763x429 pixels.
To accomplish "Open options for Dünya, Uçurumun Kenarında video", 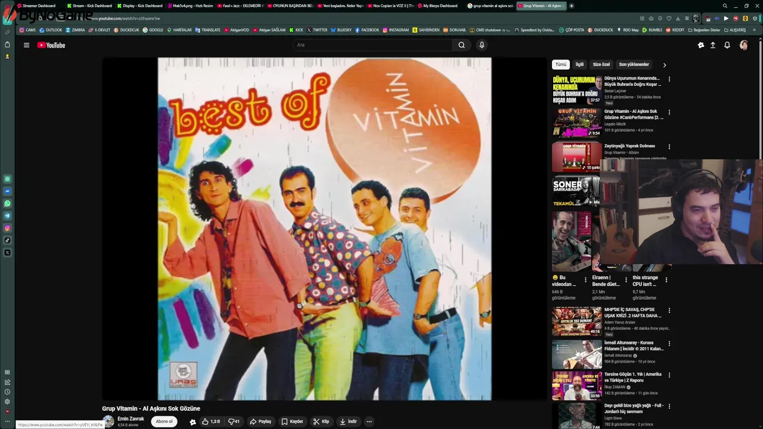I will click(x=669, y=79).
